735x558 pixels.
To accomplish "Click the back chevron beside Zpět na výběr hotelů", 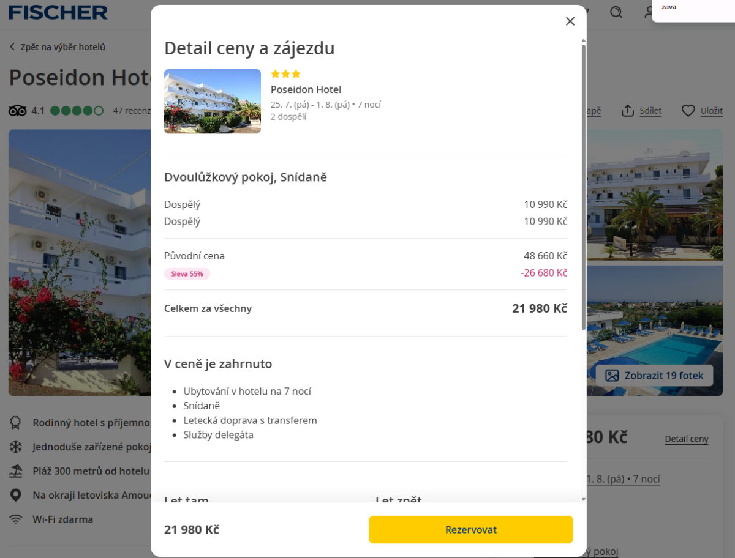I will point(12,47).
